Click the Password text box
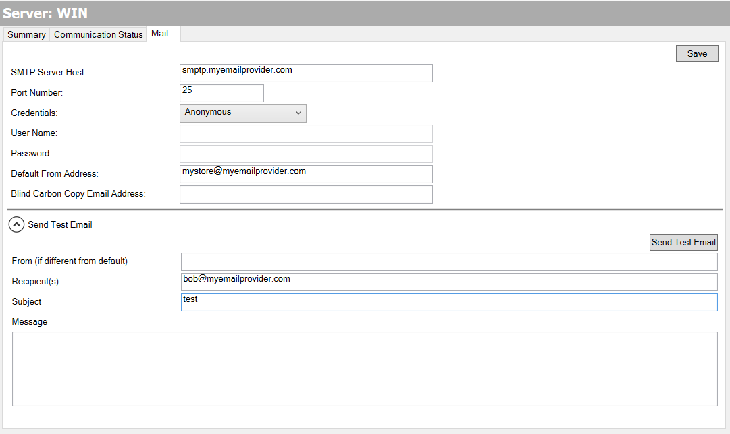The image size is (730, 434). (x=305, y=154)
